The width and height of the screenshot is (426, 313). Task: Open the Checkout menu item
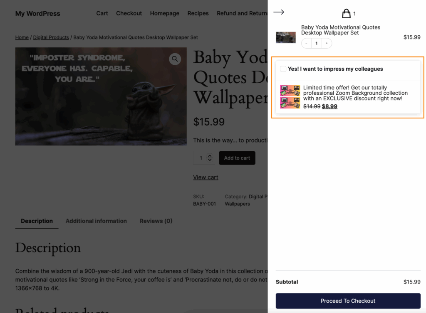click(129, 13)
